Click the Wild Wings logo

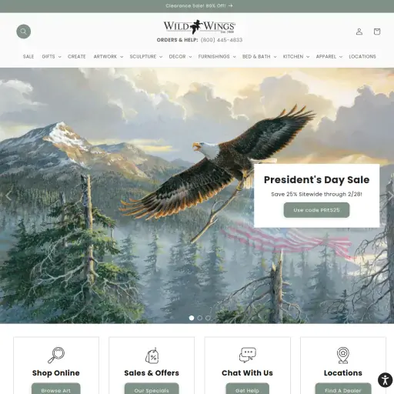tap(199, 27)
